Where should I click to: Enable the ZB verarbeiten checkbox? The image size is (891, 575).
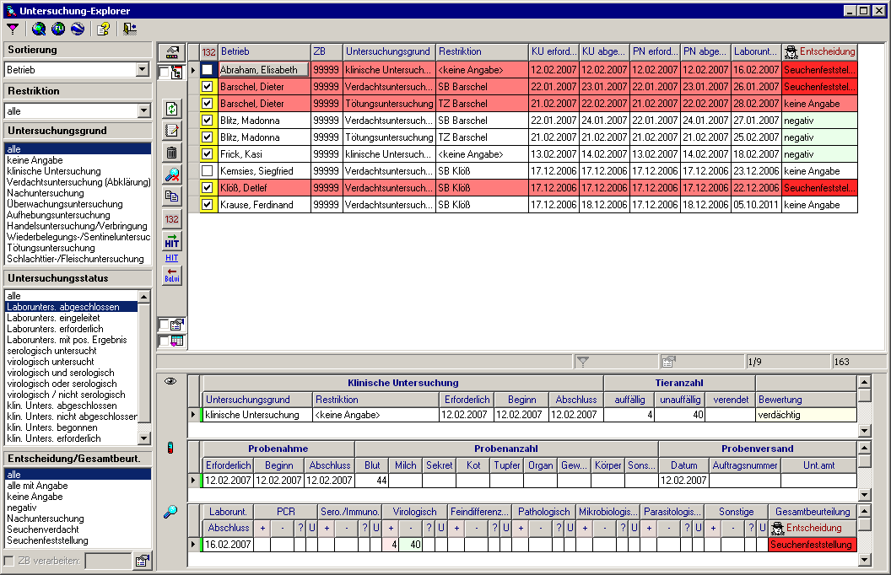point(9,561)
